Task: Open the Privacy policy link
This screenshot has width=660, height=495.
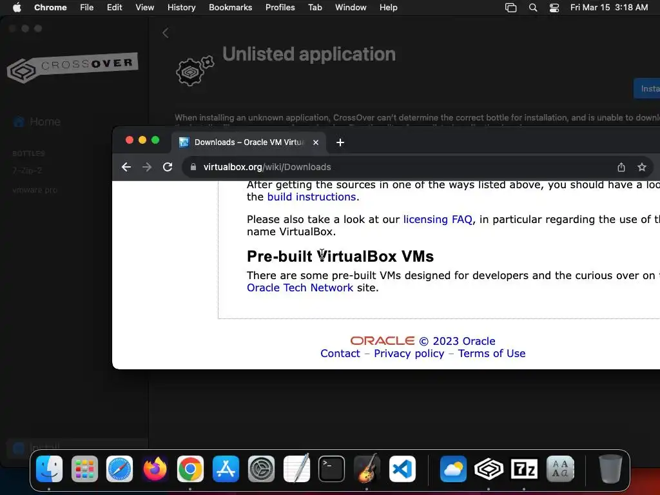Action: point(409,353)
